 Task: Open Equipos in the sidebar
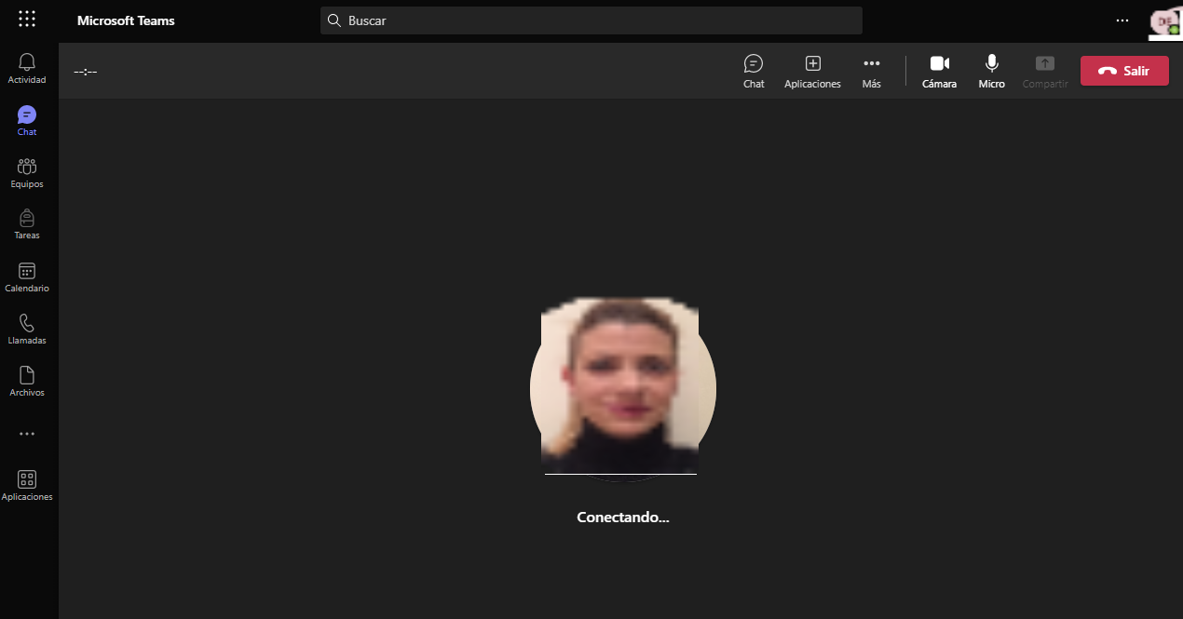(x=27, y=173)
